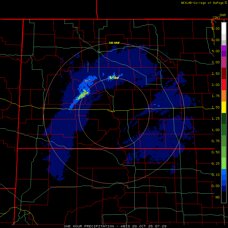Select the 0.10 legend value

[216, 175]
